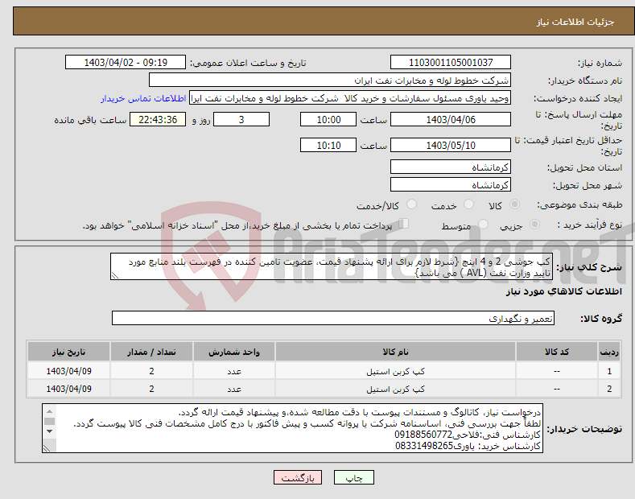635x499 pixels.
Task: Click the اطلاعات کالاهای مورد نیاز heading
Action: tap(563, 291)
